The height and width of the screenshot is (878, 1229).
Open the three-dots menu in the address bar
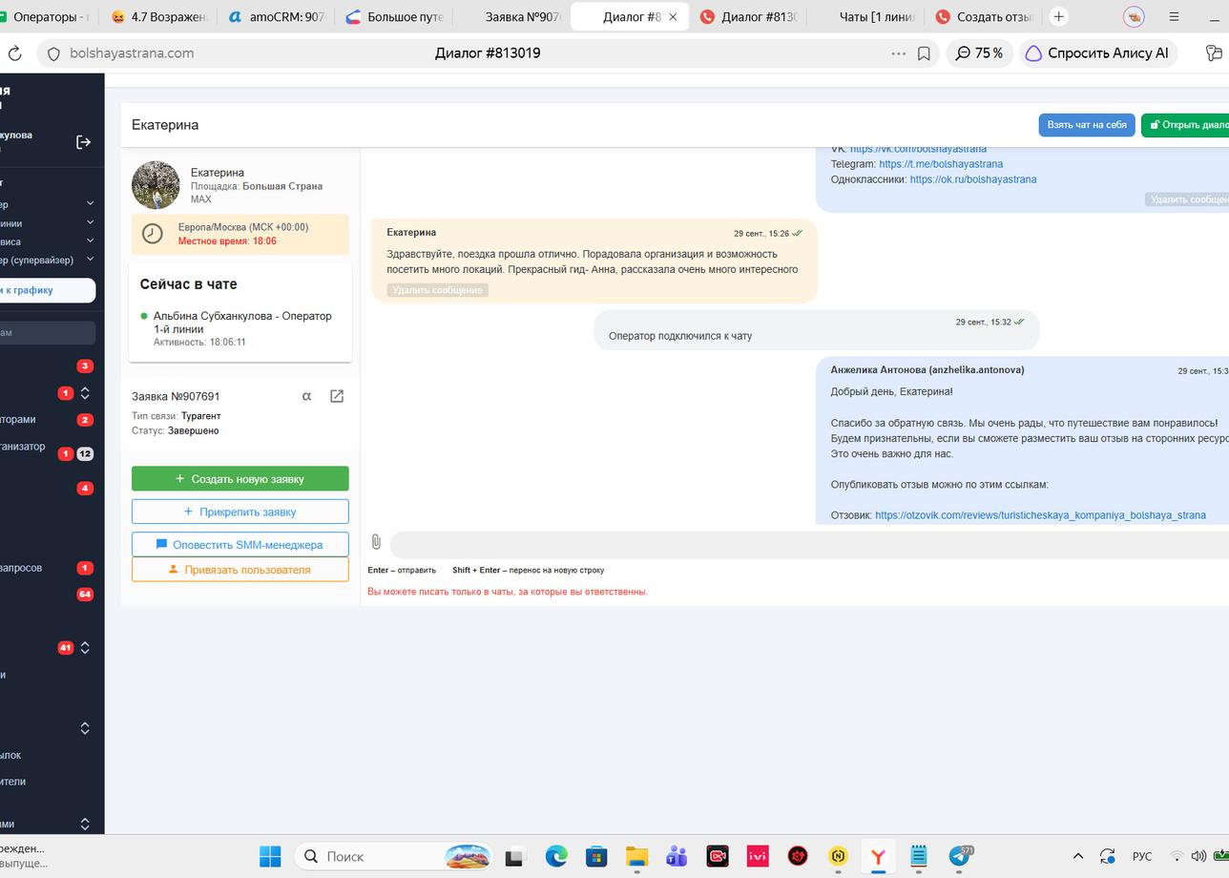pos(898,53)
